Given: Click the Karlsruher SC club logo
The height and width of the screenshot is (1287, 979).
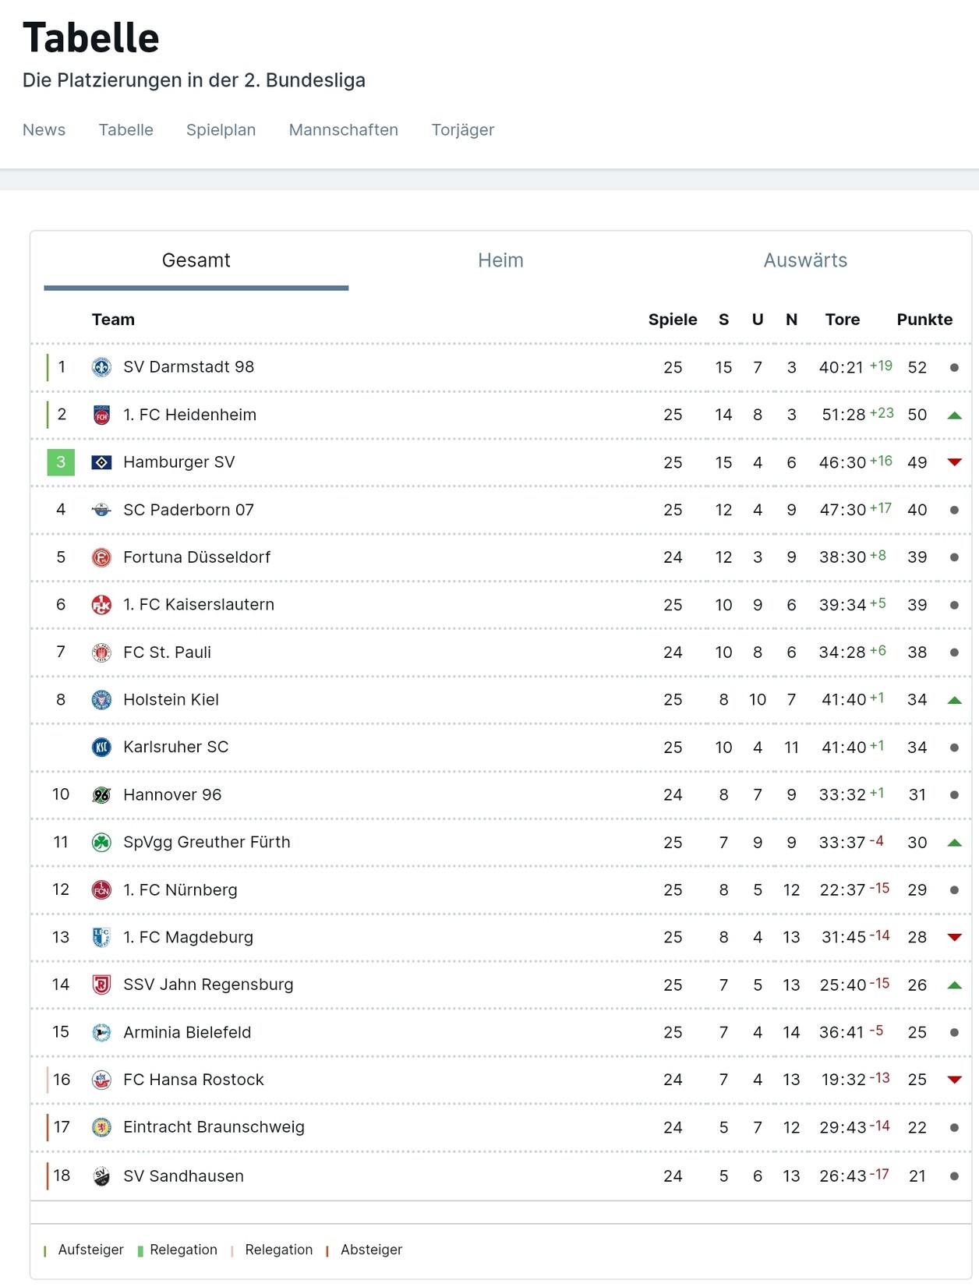Looking at the screenshot, I should [101, 748].
